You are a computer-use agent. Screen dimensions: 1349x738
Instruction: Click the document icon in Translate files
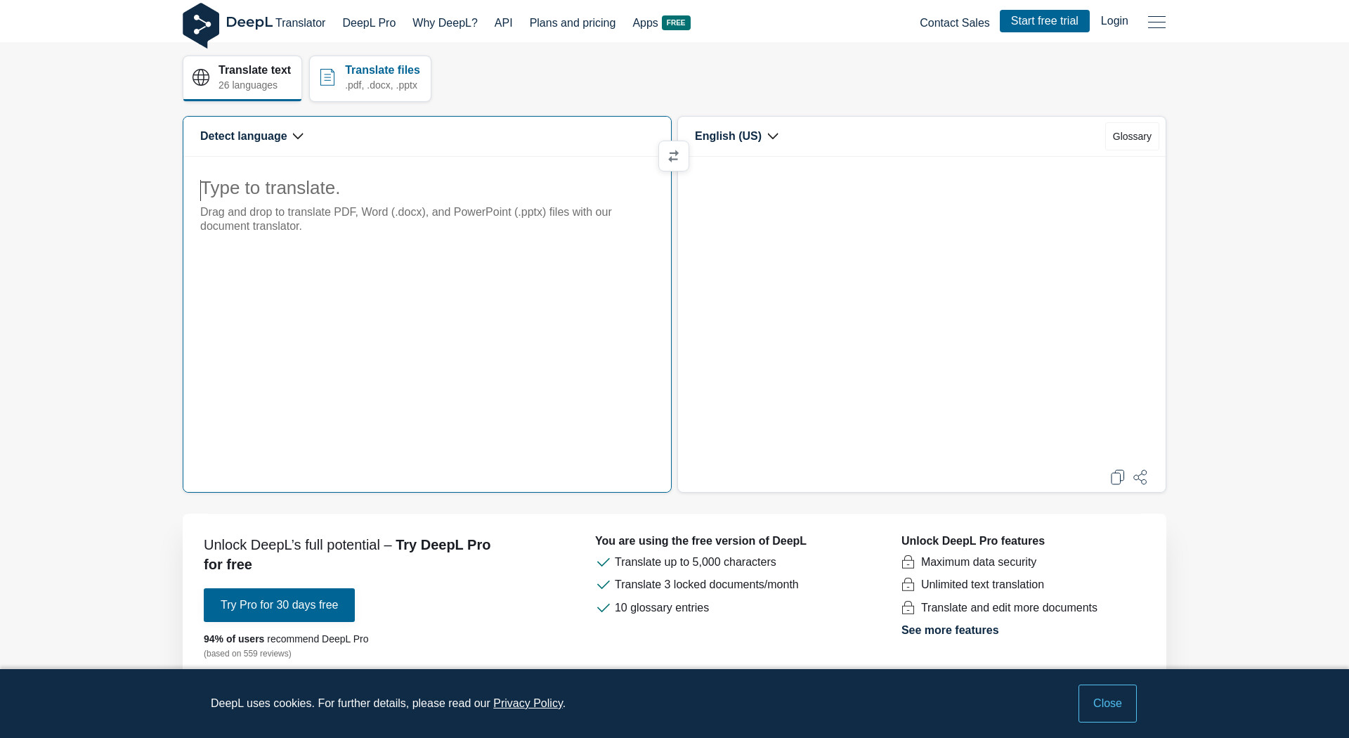click(x=327, y=77)
